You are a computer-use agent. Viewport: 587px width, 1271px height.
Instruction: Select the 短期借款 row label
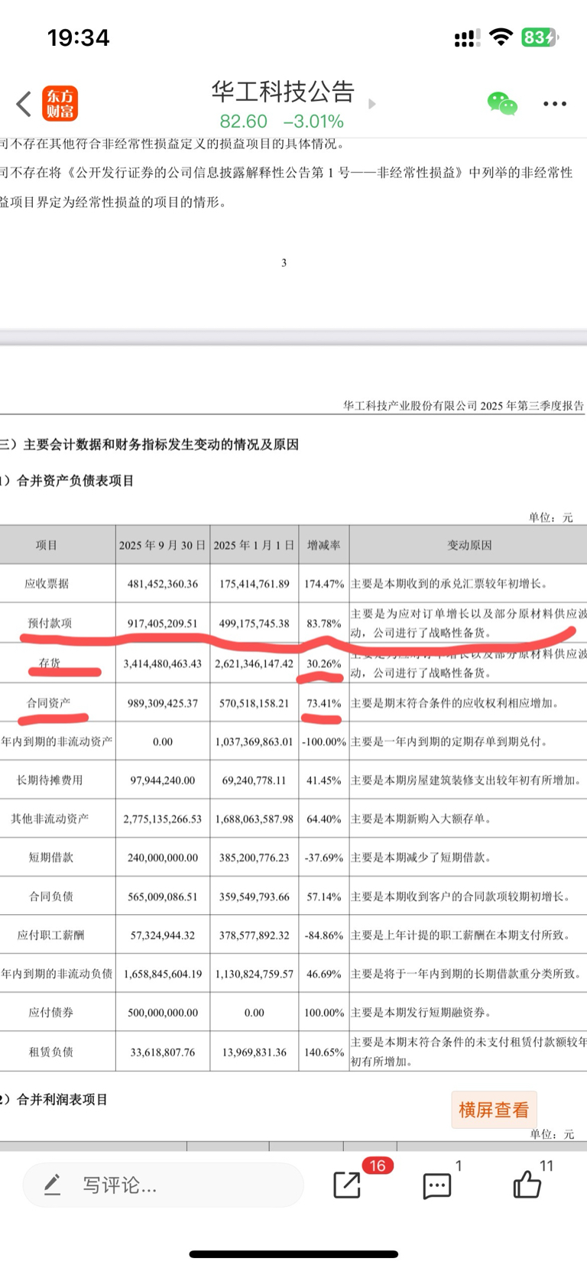(x=51, y=858)
